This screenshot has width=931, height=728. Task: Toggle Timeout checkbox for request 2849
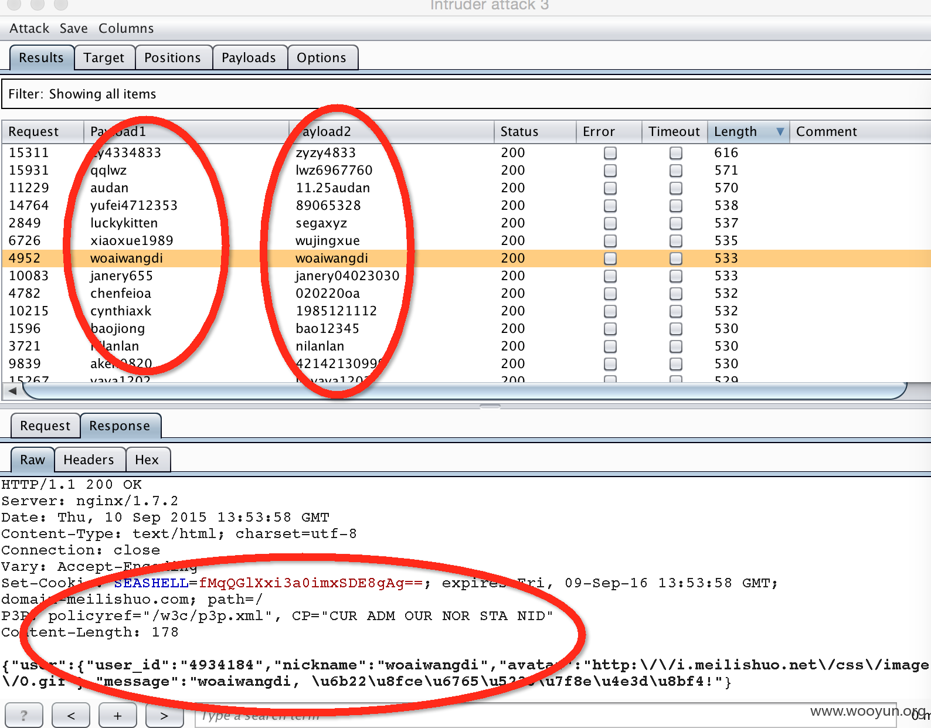click(676, 223)
